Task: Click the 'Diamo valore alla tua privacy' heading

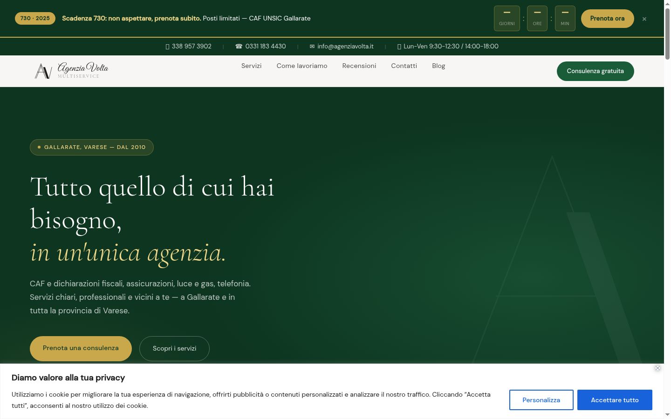Action: pos(68,378)
